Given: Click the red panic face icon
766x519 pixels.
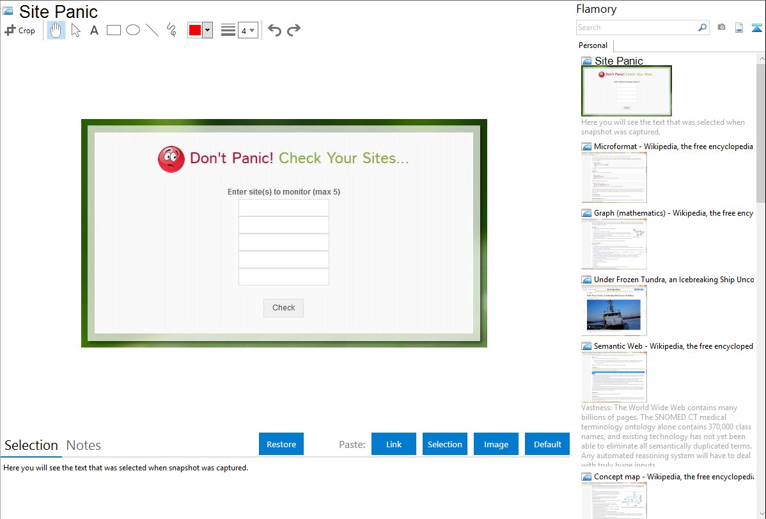Looking at the screenshot, I should [171, 159].
